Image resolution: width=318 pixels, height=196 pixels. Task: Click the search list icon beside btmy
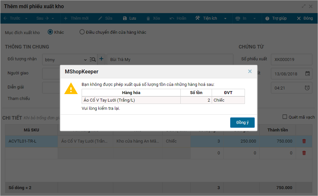(93, 59)
